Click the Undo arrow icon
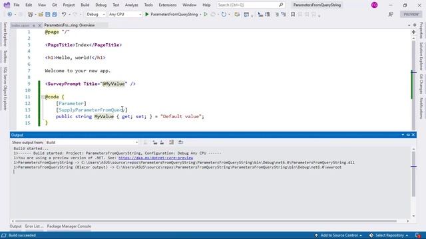 pyautogui.click(x=64, y=15)
